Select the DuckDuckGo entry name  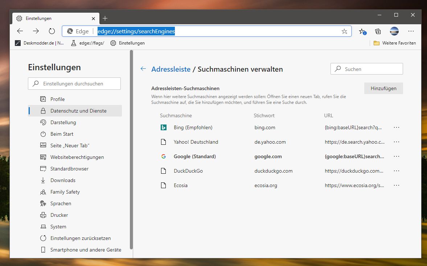pos(188,171)
